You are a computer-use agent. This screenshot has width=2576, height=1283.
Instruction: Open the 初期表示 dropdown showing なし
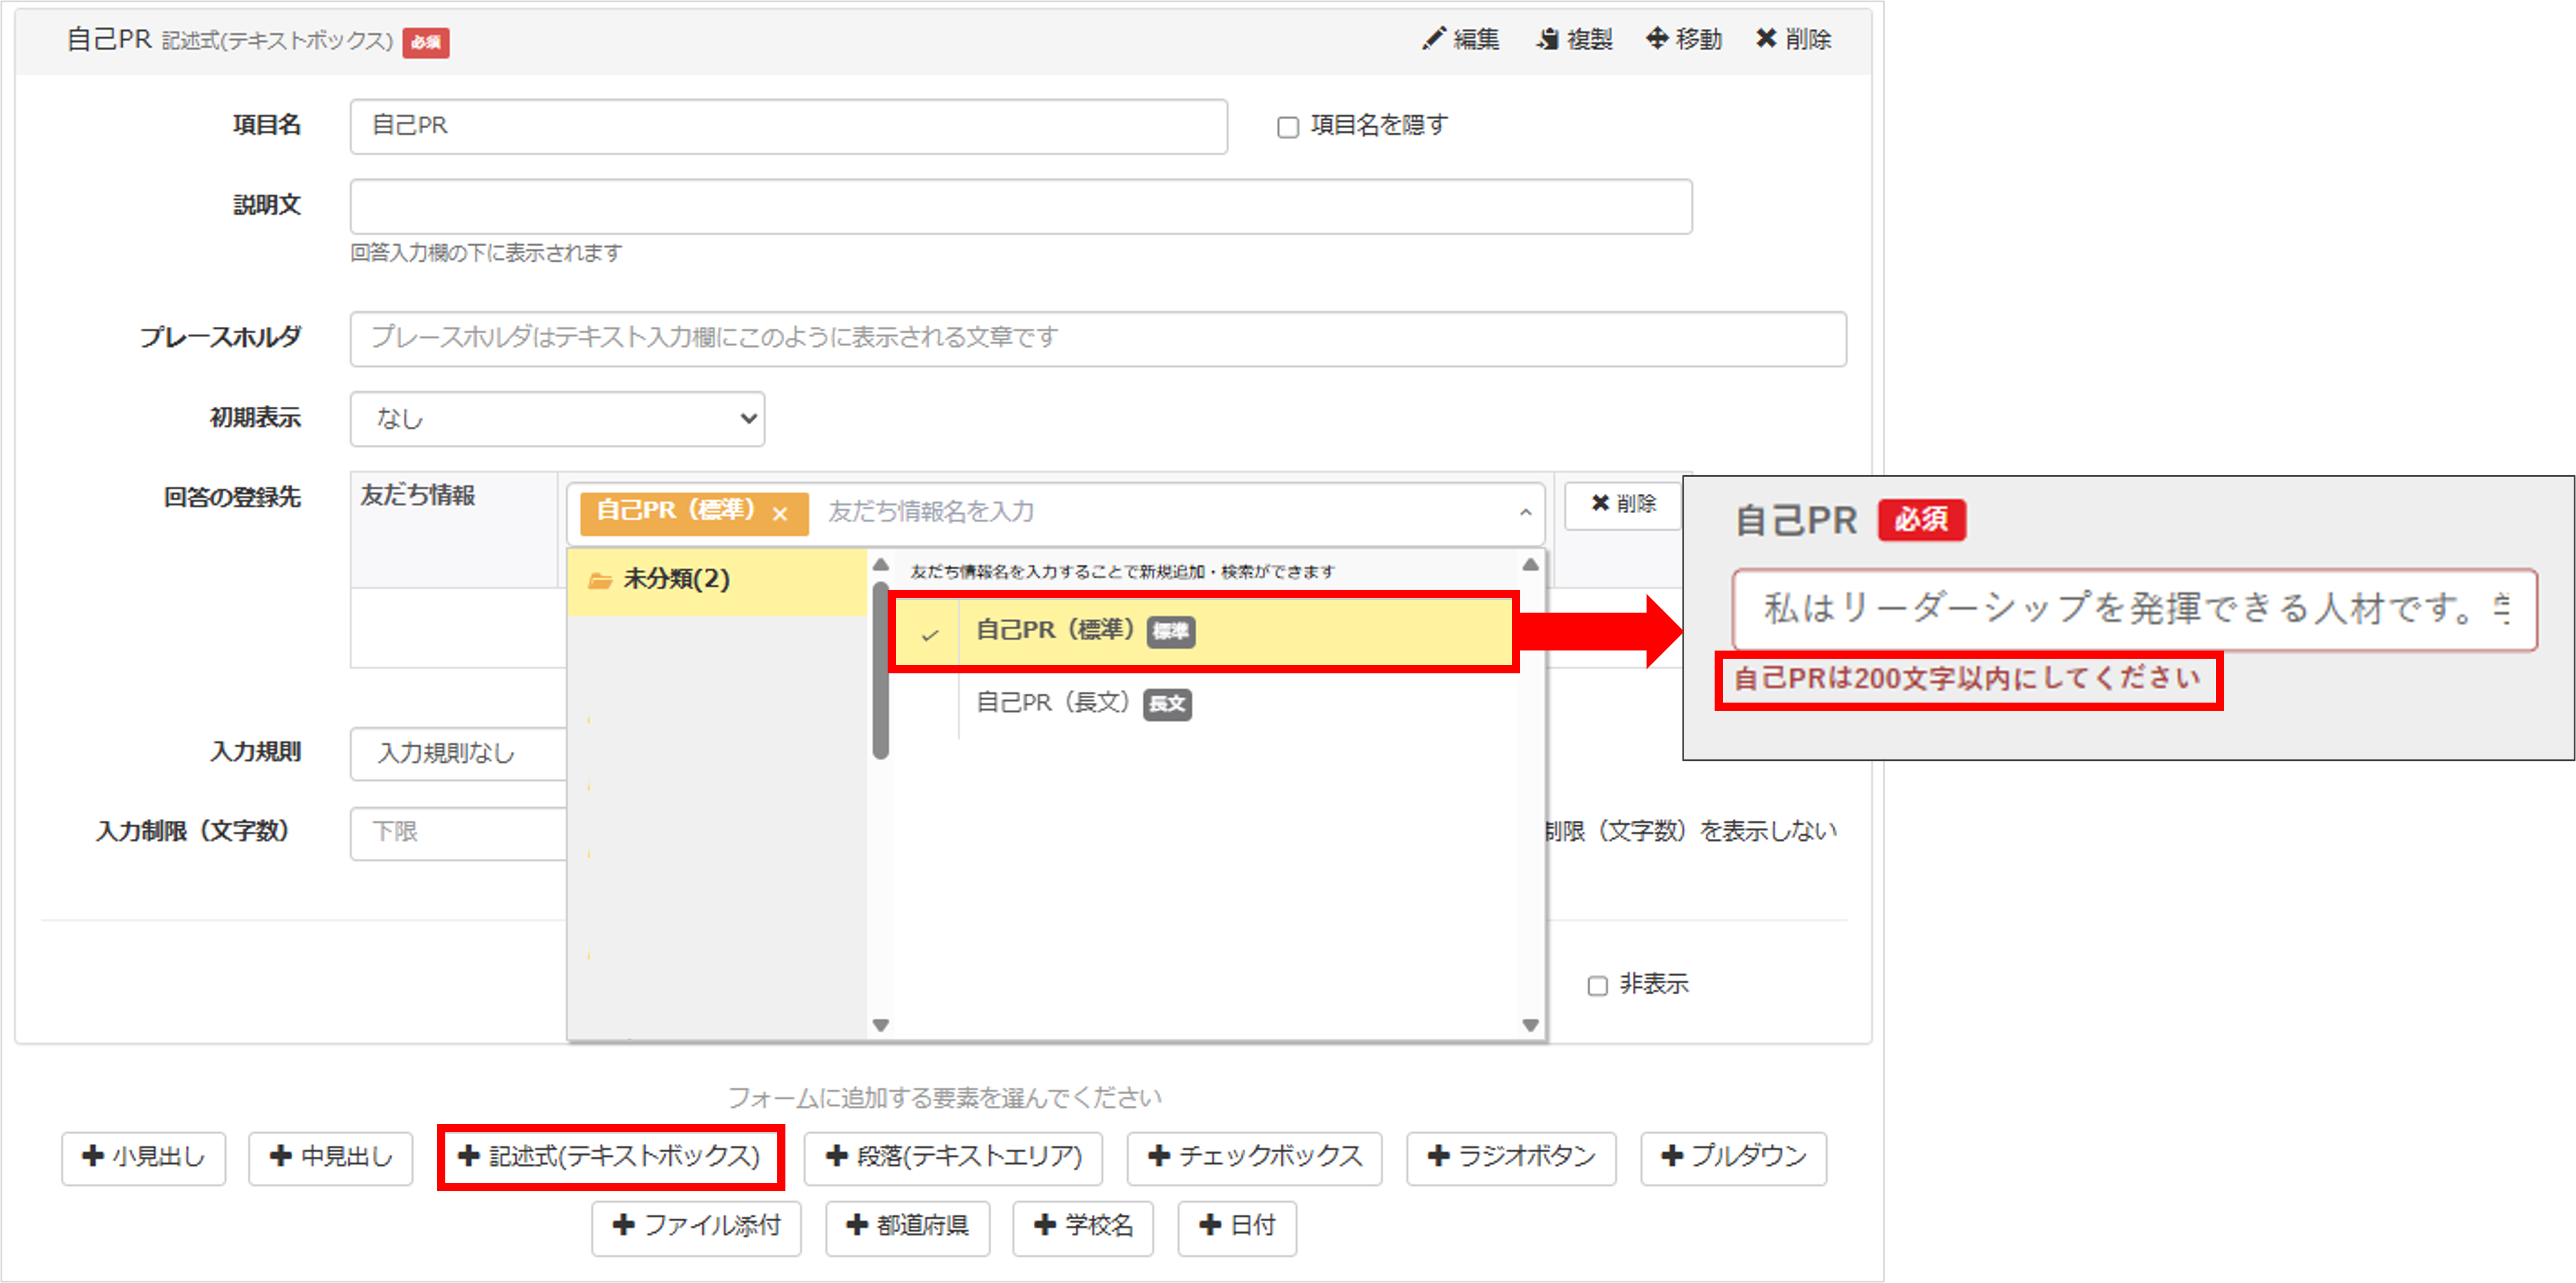[x=556, y=419]
